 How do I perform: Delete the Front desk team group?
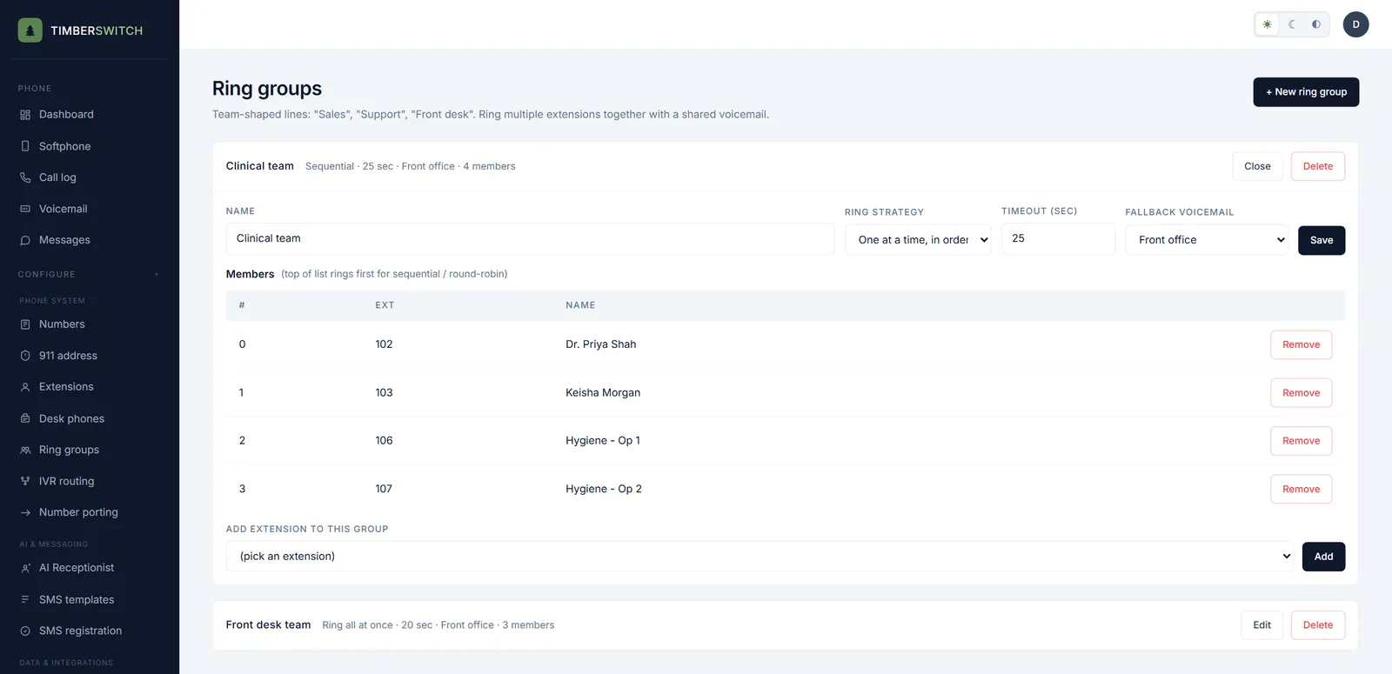pos(1317,625)
